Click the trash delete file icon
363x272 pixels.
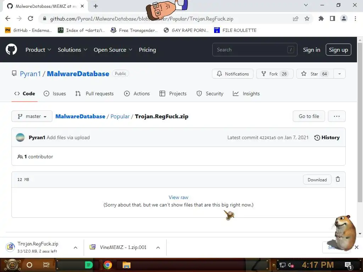(x=338, y=179)
